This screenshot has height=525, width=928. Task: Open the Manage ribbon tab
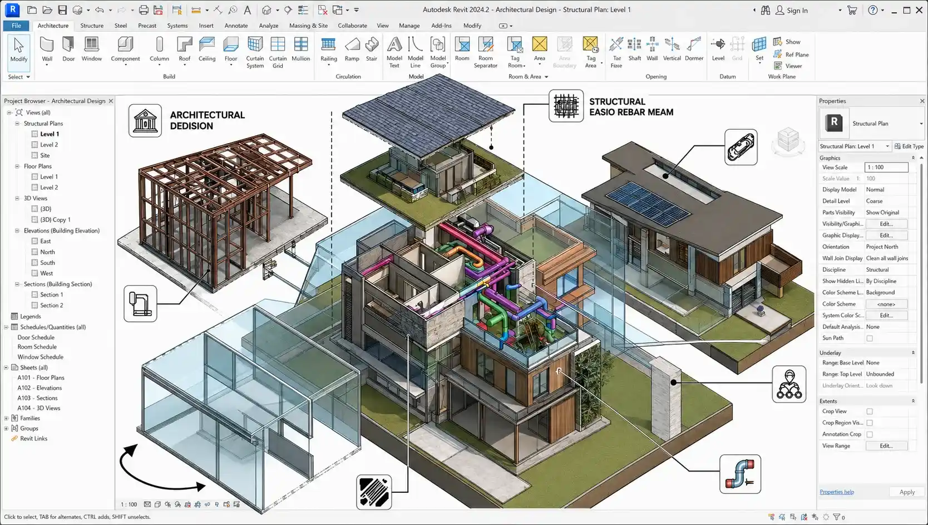coord(409,26)
